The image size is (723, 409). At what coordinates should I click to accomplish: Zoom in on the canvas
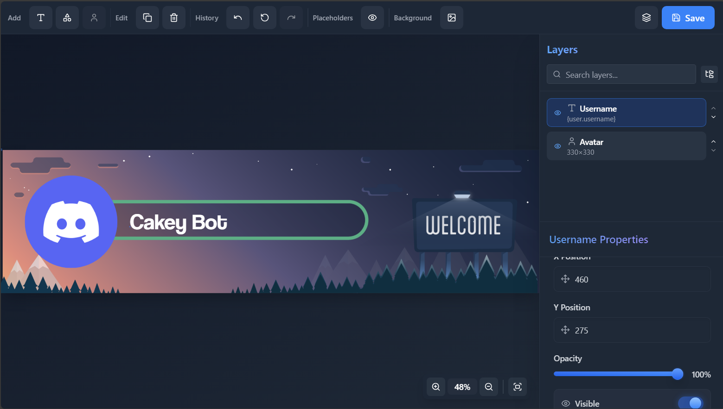pos(436,387)
